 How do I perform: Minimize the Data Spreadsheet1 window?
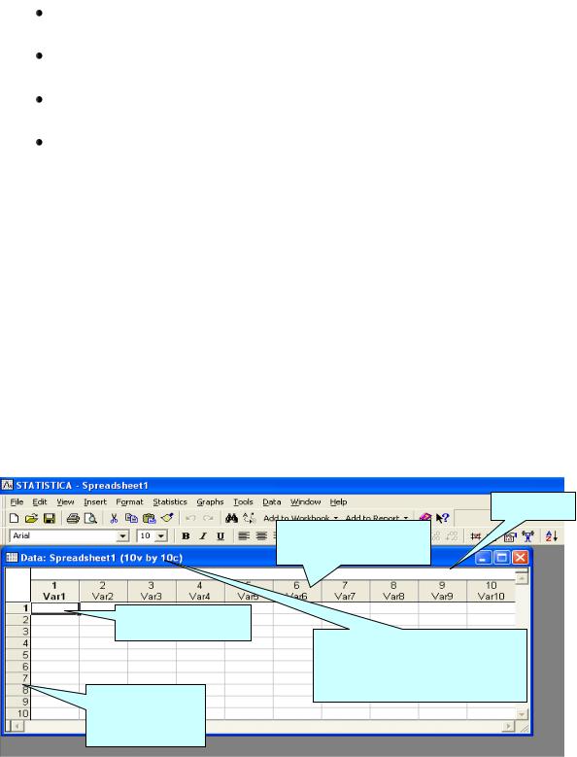[x=484, y=558]
